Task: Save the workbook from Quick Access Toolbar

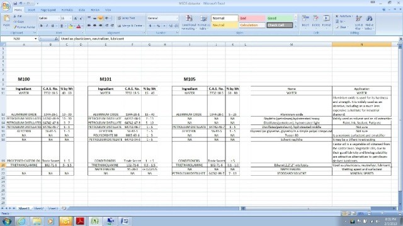Action: [x=15, y=3]
